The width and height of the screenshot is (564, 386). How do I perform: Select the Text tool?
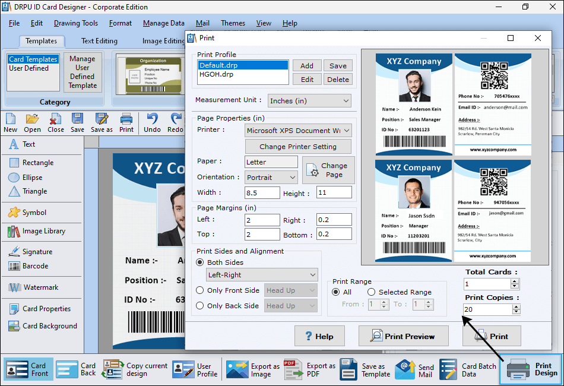tap(23, 144)
